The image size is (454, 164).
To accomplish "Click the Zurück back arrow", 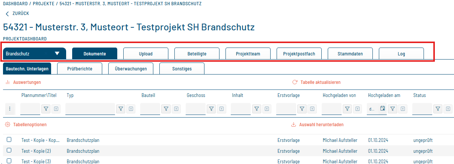I will click(x=7, y=13).
